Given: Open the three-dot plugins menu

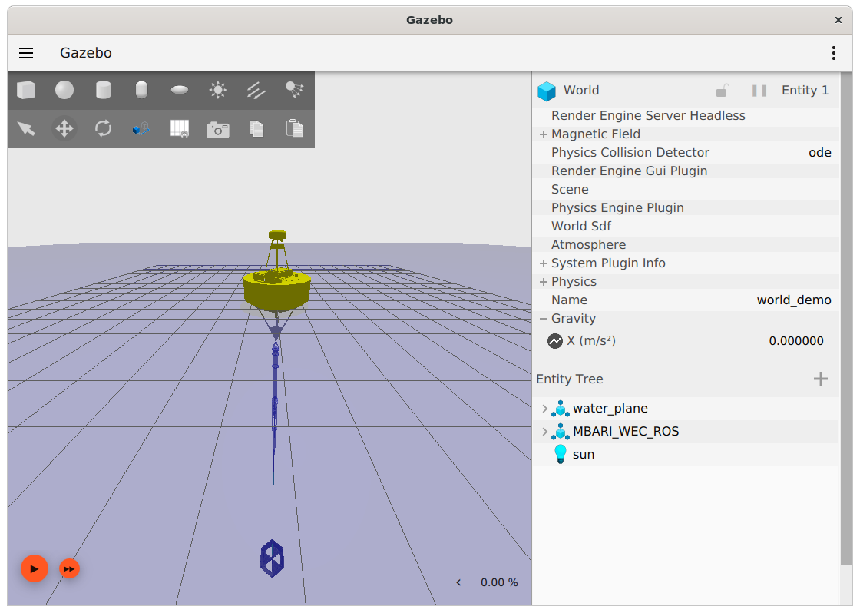Looking at the screenshot, I should pyautogui.click(x=834, y=53).
